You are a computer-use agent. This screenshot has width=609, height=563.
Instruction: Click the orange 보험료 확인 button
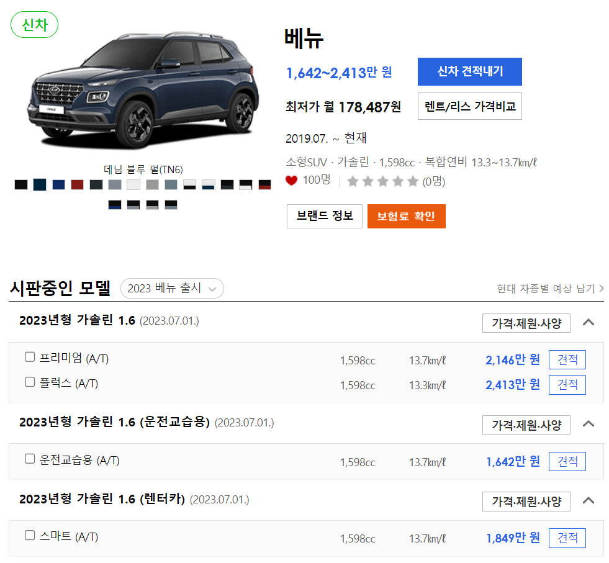[406, 216]
